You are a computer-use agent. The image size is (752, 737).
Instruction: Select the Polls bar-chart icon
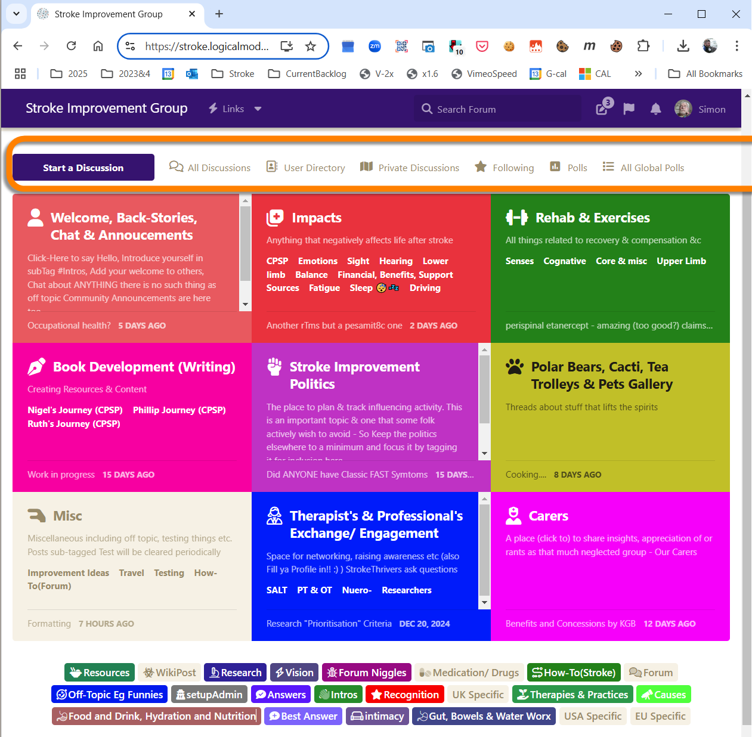click(555, 167)
